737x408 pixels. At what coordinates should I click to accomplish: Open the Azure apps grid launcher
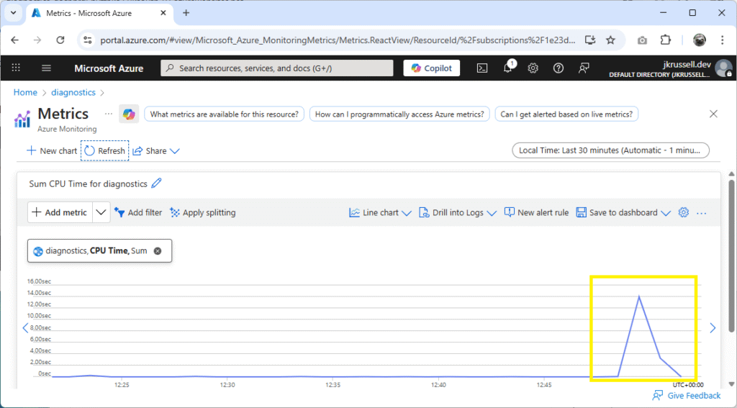pos(16,68)
